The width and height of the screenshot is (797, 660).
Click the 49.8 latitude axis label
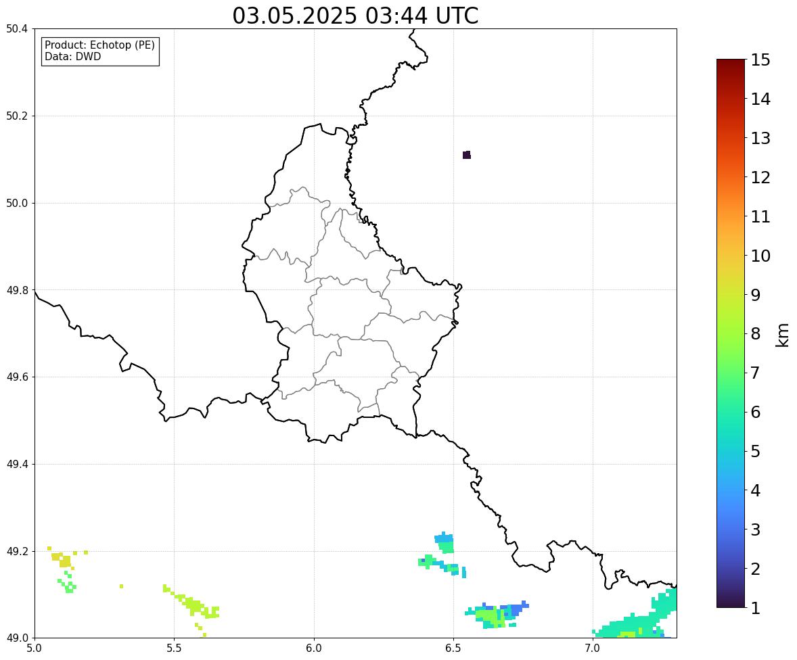pyautogui.click(x=17, y=290)
